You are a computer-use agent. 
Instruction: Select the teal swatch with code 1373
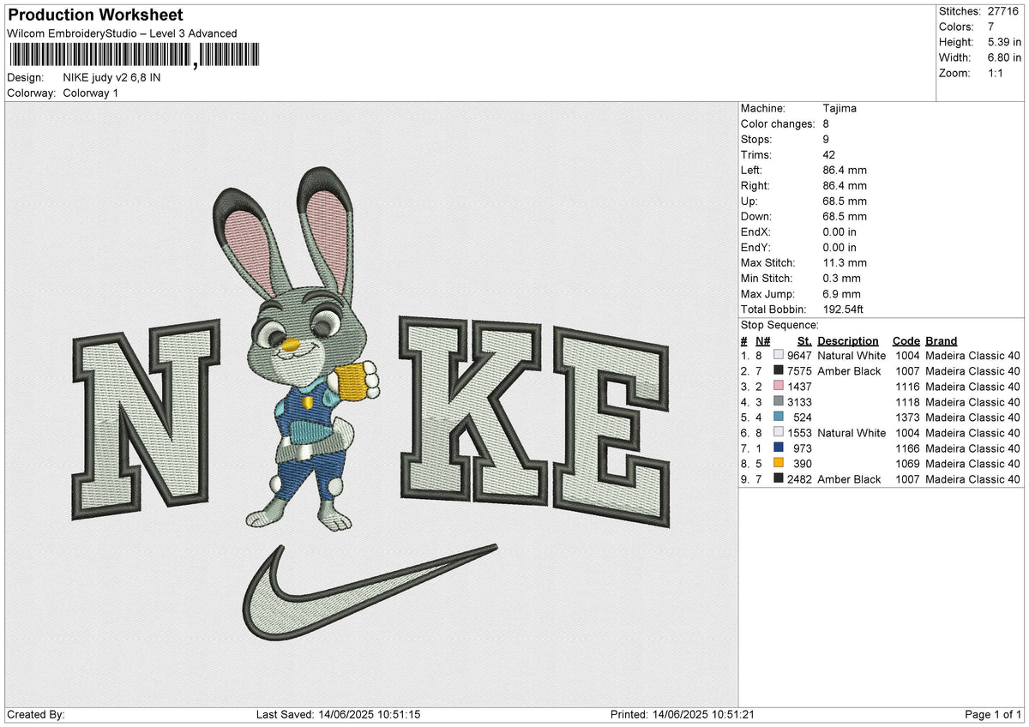click(x=779, y=418)
